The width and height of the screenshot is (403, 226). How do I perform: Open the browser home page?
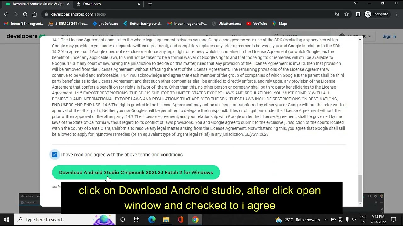35,14
